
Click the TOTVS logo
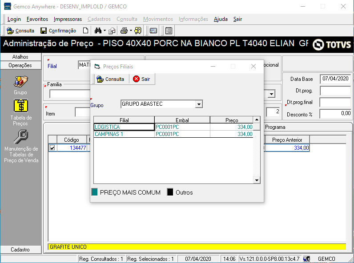(x=332, y=44)
